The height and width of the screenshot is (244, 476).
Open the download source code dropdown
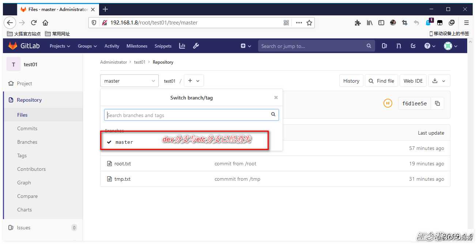coord(439,81)
